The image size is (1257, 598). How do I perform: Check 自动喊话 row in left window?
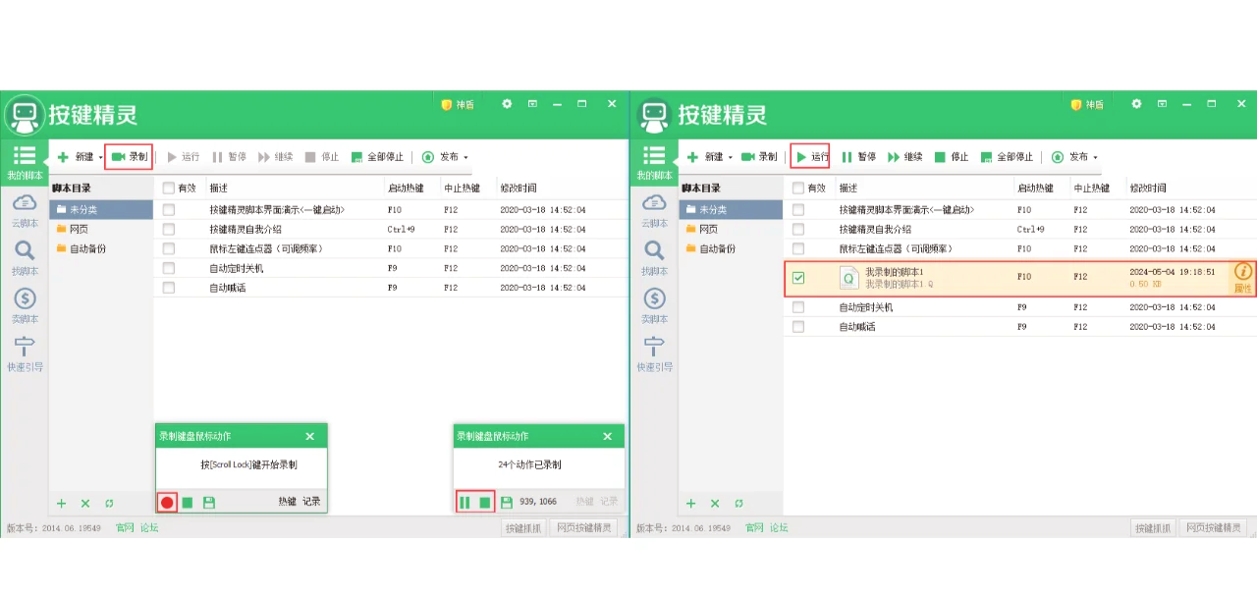169,288
